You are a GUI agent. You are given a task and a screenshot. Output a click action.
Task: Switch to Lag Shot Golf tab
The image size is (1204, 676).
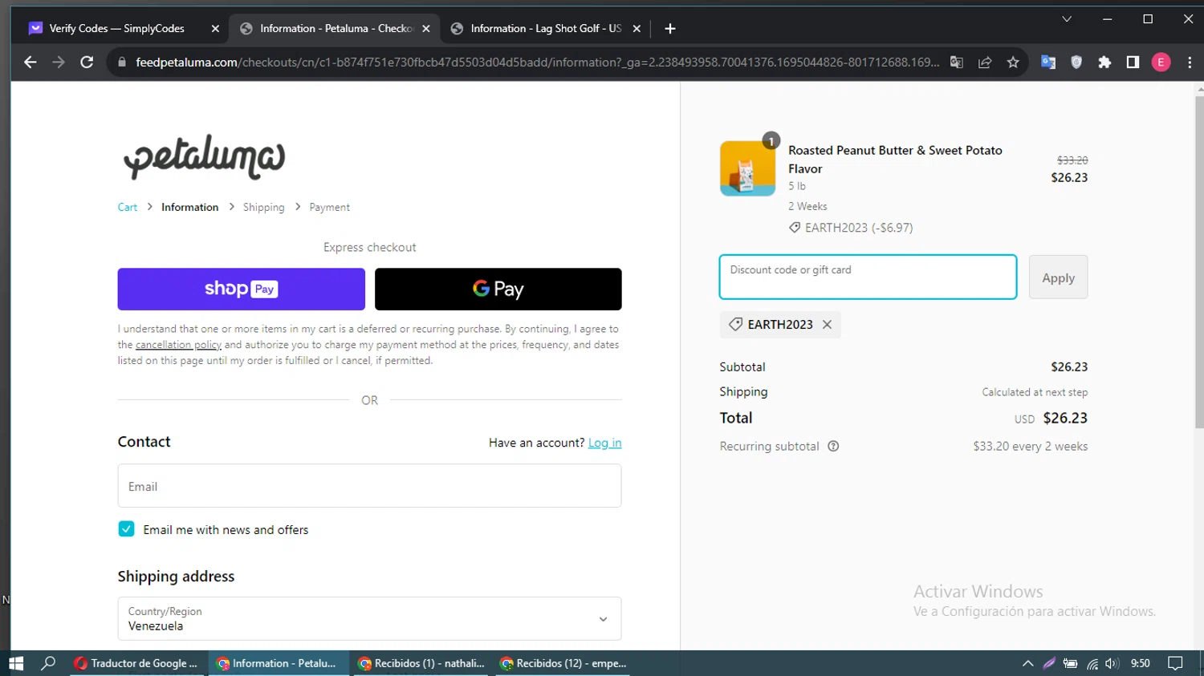tap(546, 28)
